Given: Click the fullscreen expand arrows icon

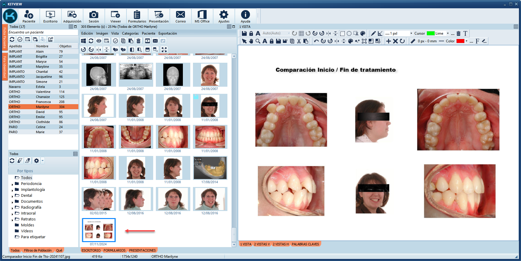Looking at the screenshot, I should tap(164, 50).
